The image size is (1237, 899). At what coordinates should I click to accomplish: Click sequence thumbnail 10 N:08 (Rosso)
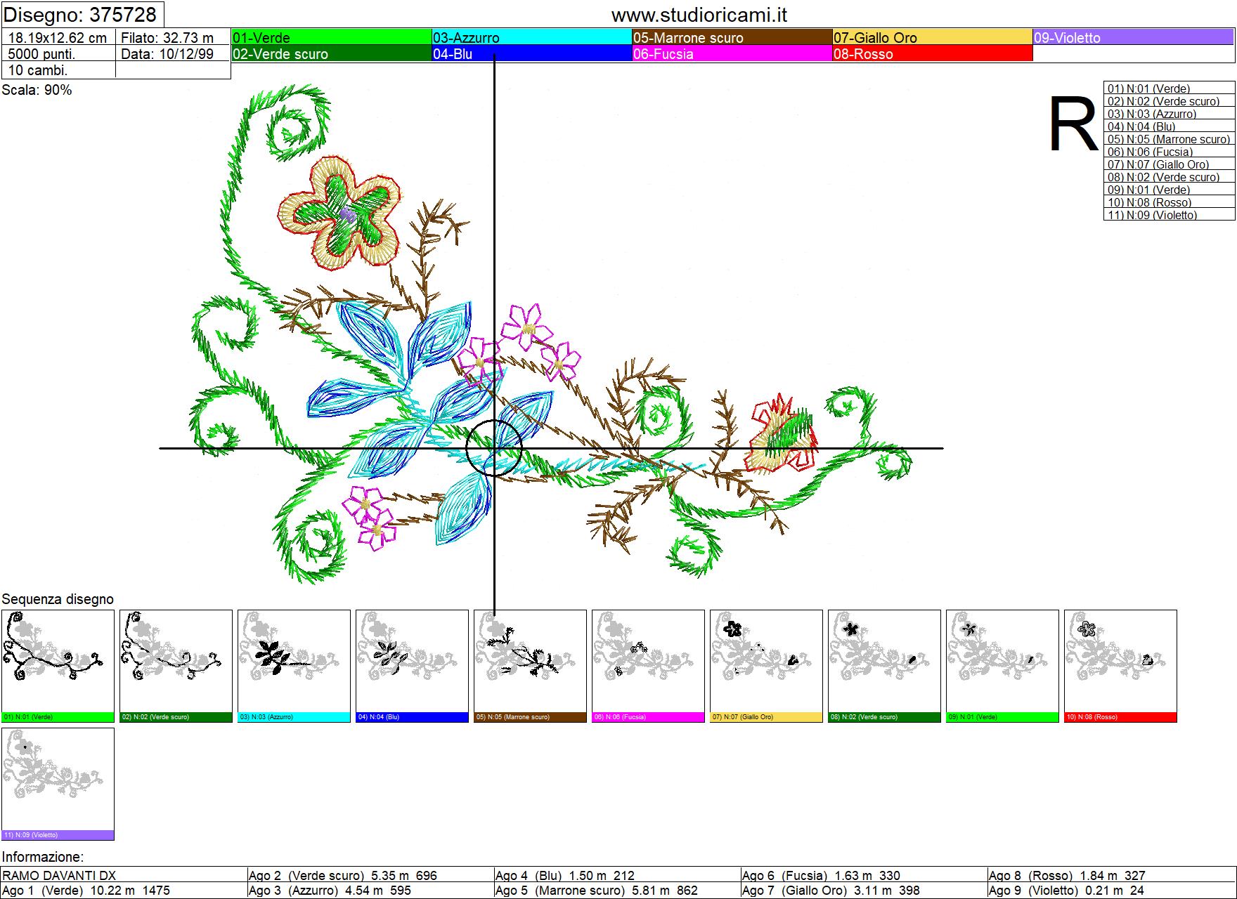pyautogui.click(x=1120, y=666)
